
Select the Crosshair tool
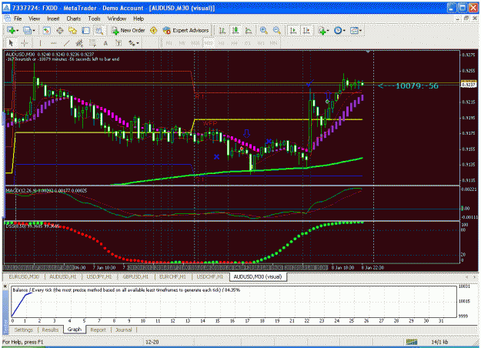(x=25, y=43)
